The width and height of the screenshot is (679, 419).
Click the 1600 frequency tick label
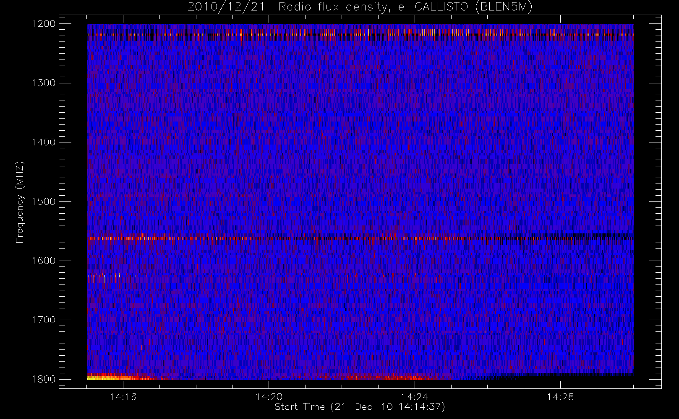(x=44, y=261)
